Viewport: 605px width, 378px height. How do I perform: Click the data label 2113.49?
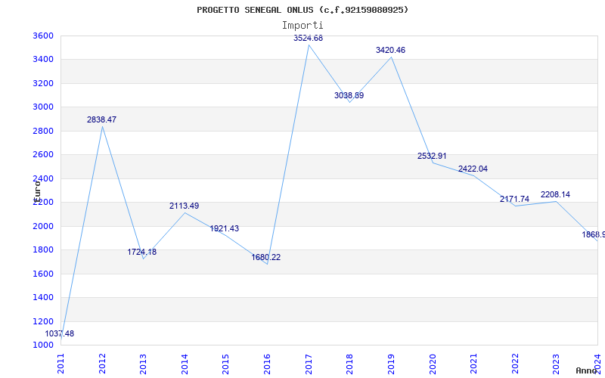pyautogui.click(x=184, y=206)
